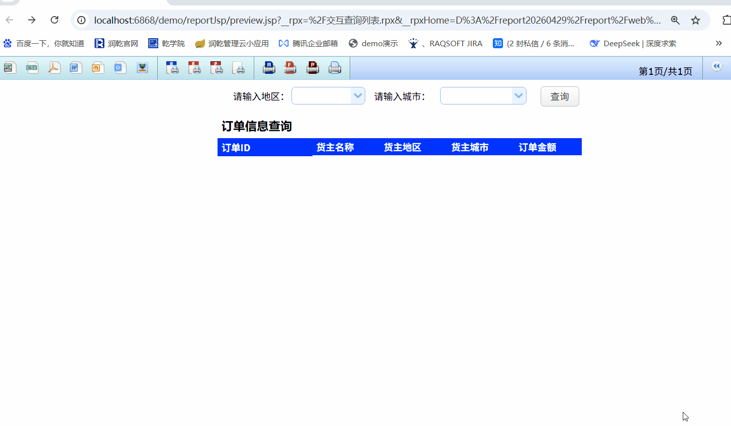Image resolution: width=731 pixels, height=426 pixels.
Task: Click the blue O export icon
Action: 120,67
